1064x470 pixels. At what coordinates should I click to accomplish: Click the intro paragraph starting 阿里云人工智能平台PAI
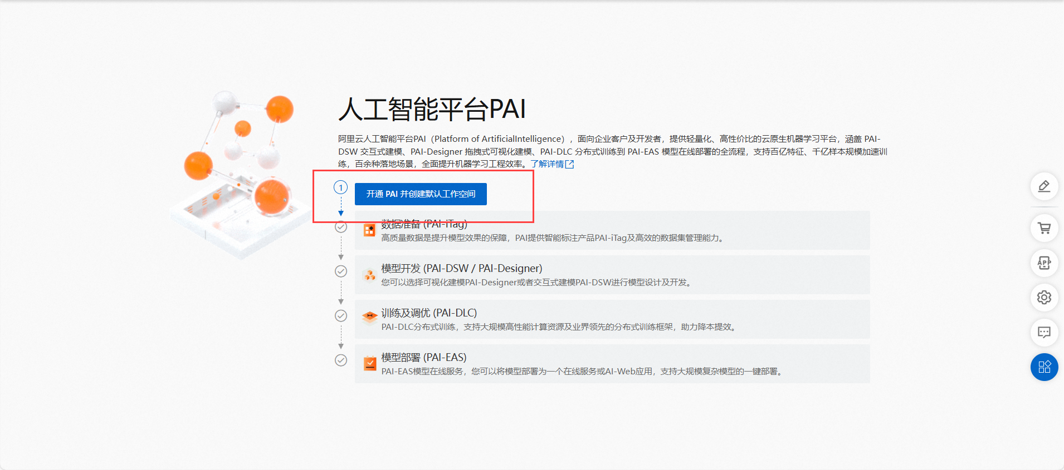tap(613, 151)
